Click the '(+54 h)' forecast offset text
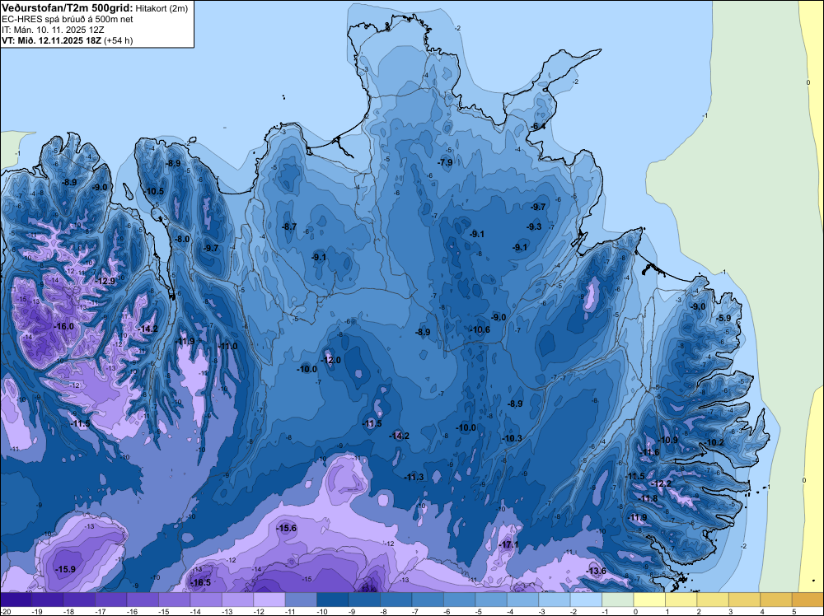Image resolution: width=824 pixels, height=616 pixels. coord(118,40)
